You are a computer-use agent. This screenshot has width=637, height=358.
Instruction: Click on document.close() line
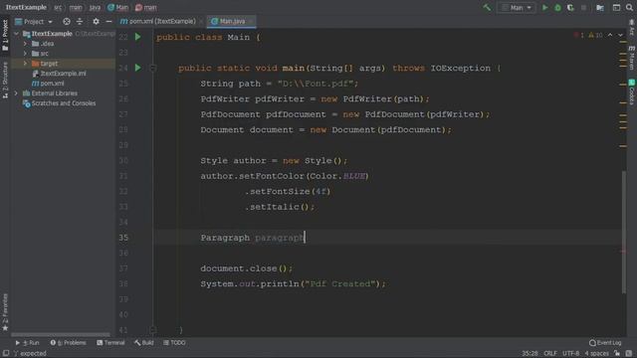[x=246, y=268]
